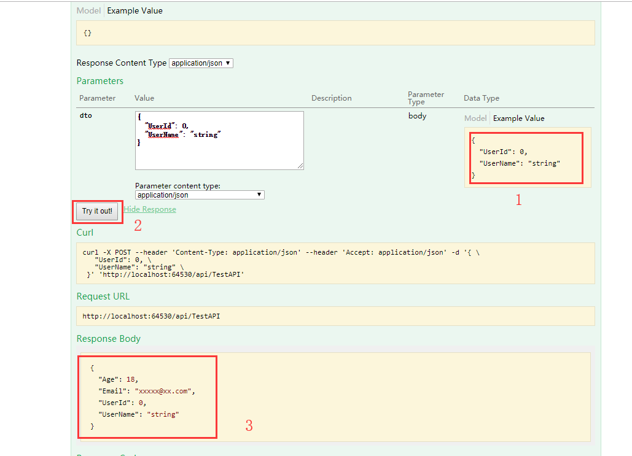Click the body parameter type value
The image size is (632, 456).
click(417, 116)
